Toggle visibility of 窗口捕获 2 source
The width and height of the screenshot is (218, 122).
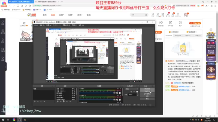[x=72, y=93]
